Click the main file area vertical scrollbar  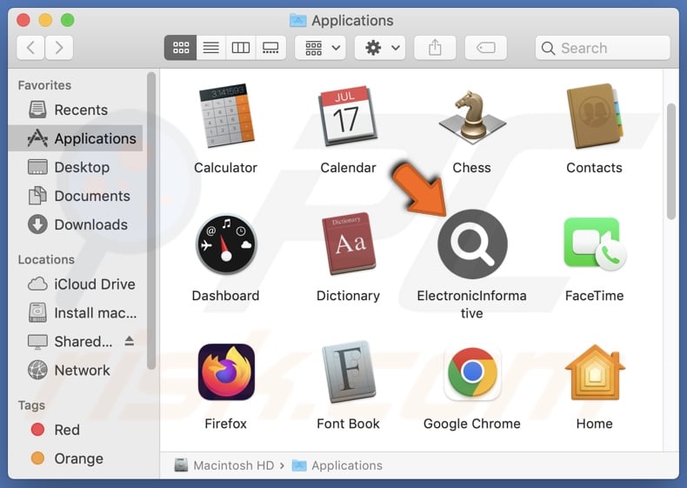click(671, 161)
